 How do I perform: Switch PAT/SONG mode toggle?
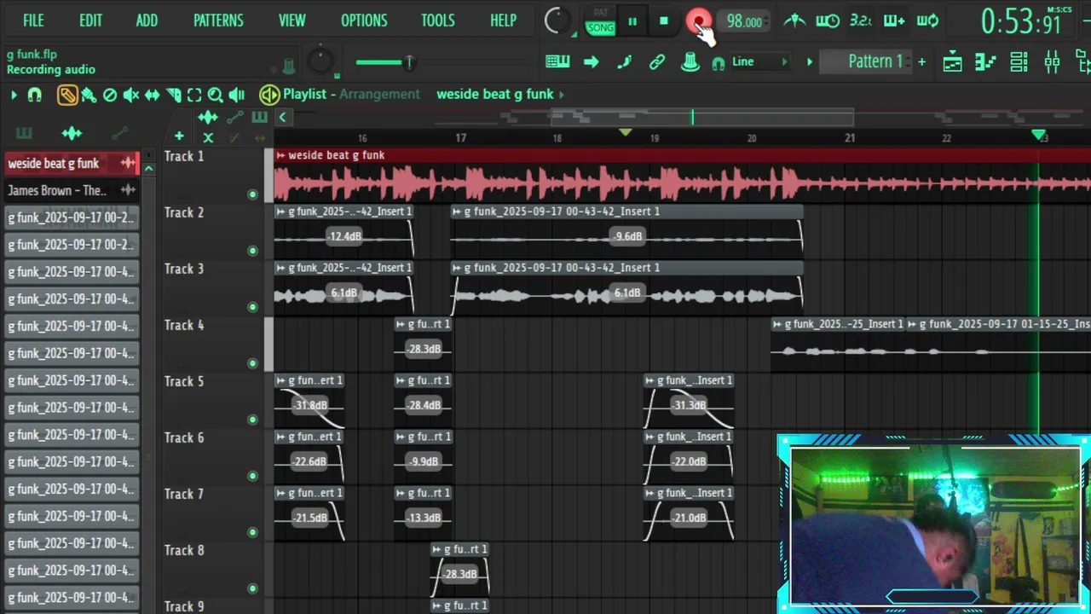pyautogui.click(x=600, y=21)
